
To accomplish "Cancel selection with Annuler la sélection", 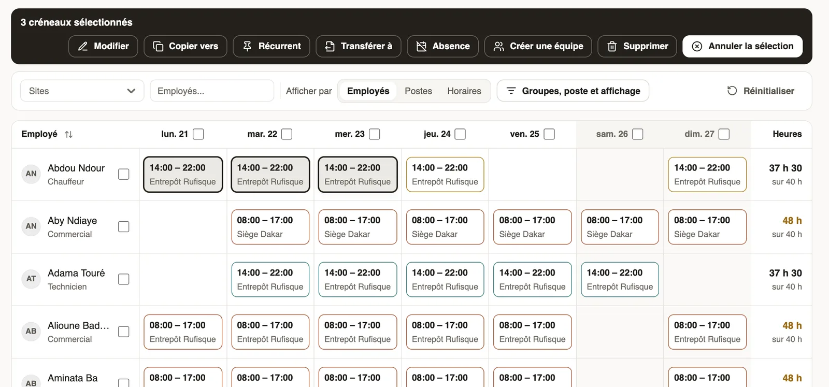I will (x=742, y=46).
